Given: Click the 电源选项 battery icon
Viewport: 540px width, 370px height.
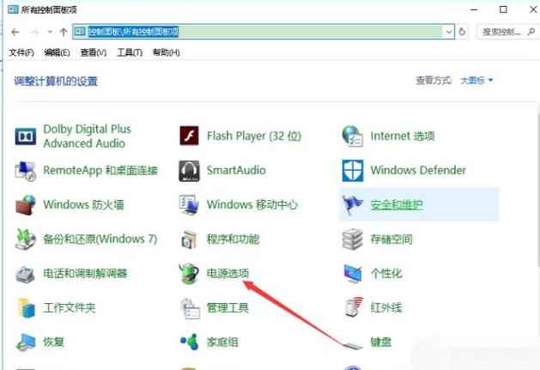Looking at the screenshot, I should click(x=189, y=274).
